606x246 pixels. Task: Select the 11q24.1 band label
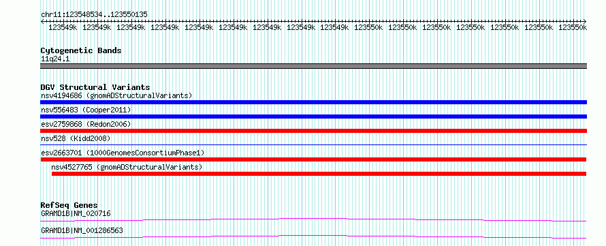pyautogui.click(x=55, y=59)
